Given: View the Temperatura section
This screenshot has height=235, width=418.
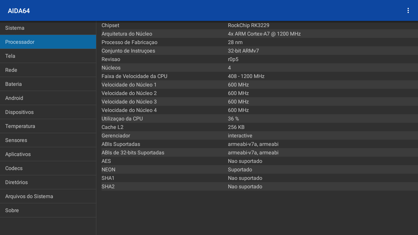Looking at the screenshot, I should pos(48,126).
